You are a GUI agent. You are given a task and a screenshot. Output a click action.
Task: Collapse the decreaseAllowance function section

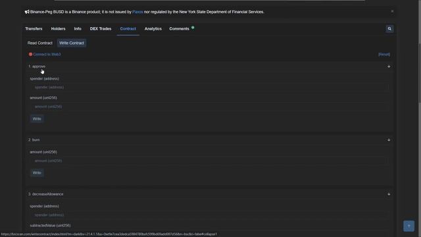(x=209, y=194)
